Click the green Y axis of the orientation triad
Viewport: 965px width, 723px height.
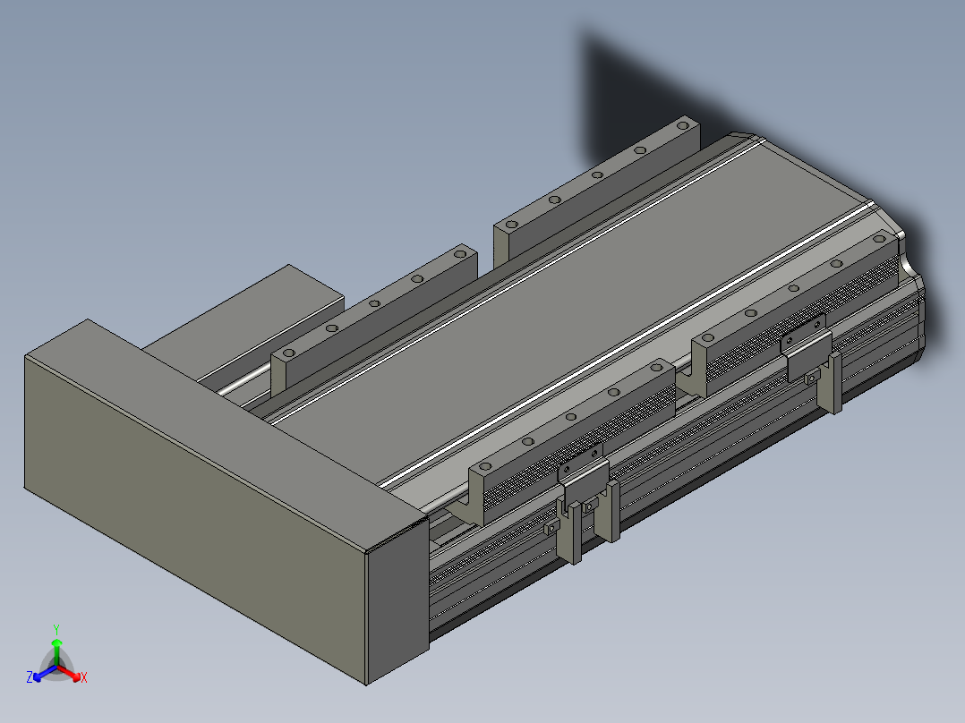pyautogui.click(x=56, y=646)
